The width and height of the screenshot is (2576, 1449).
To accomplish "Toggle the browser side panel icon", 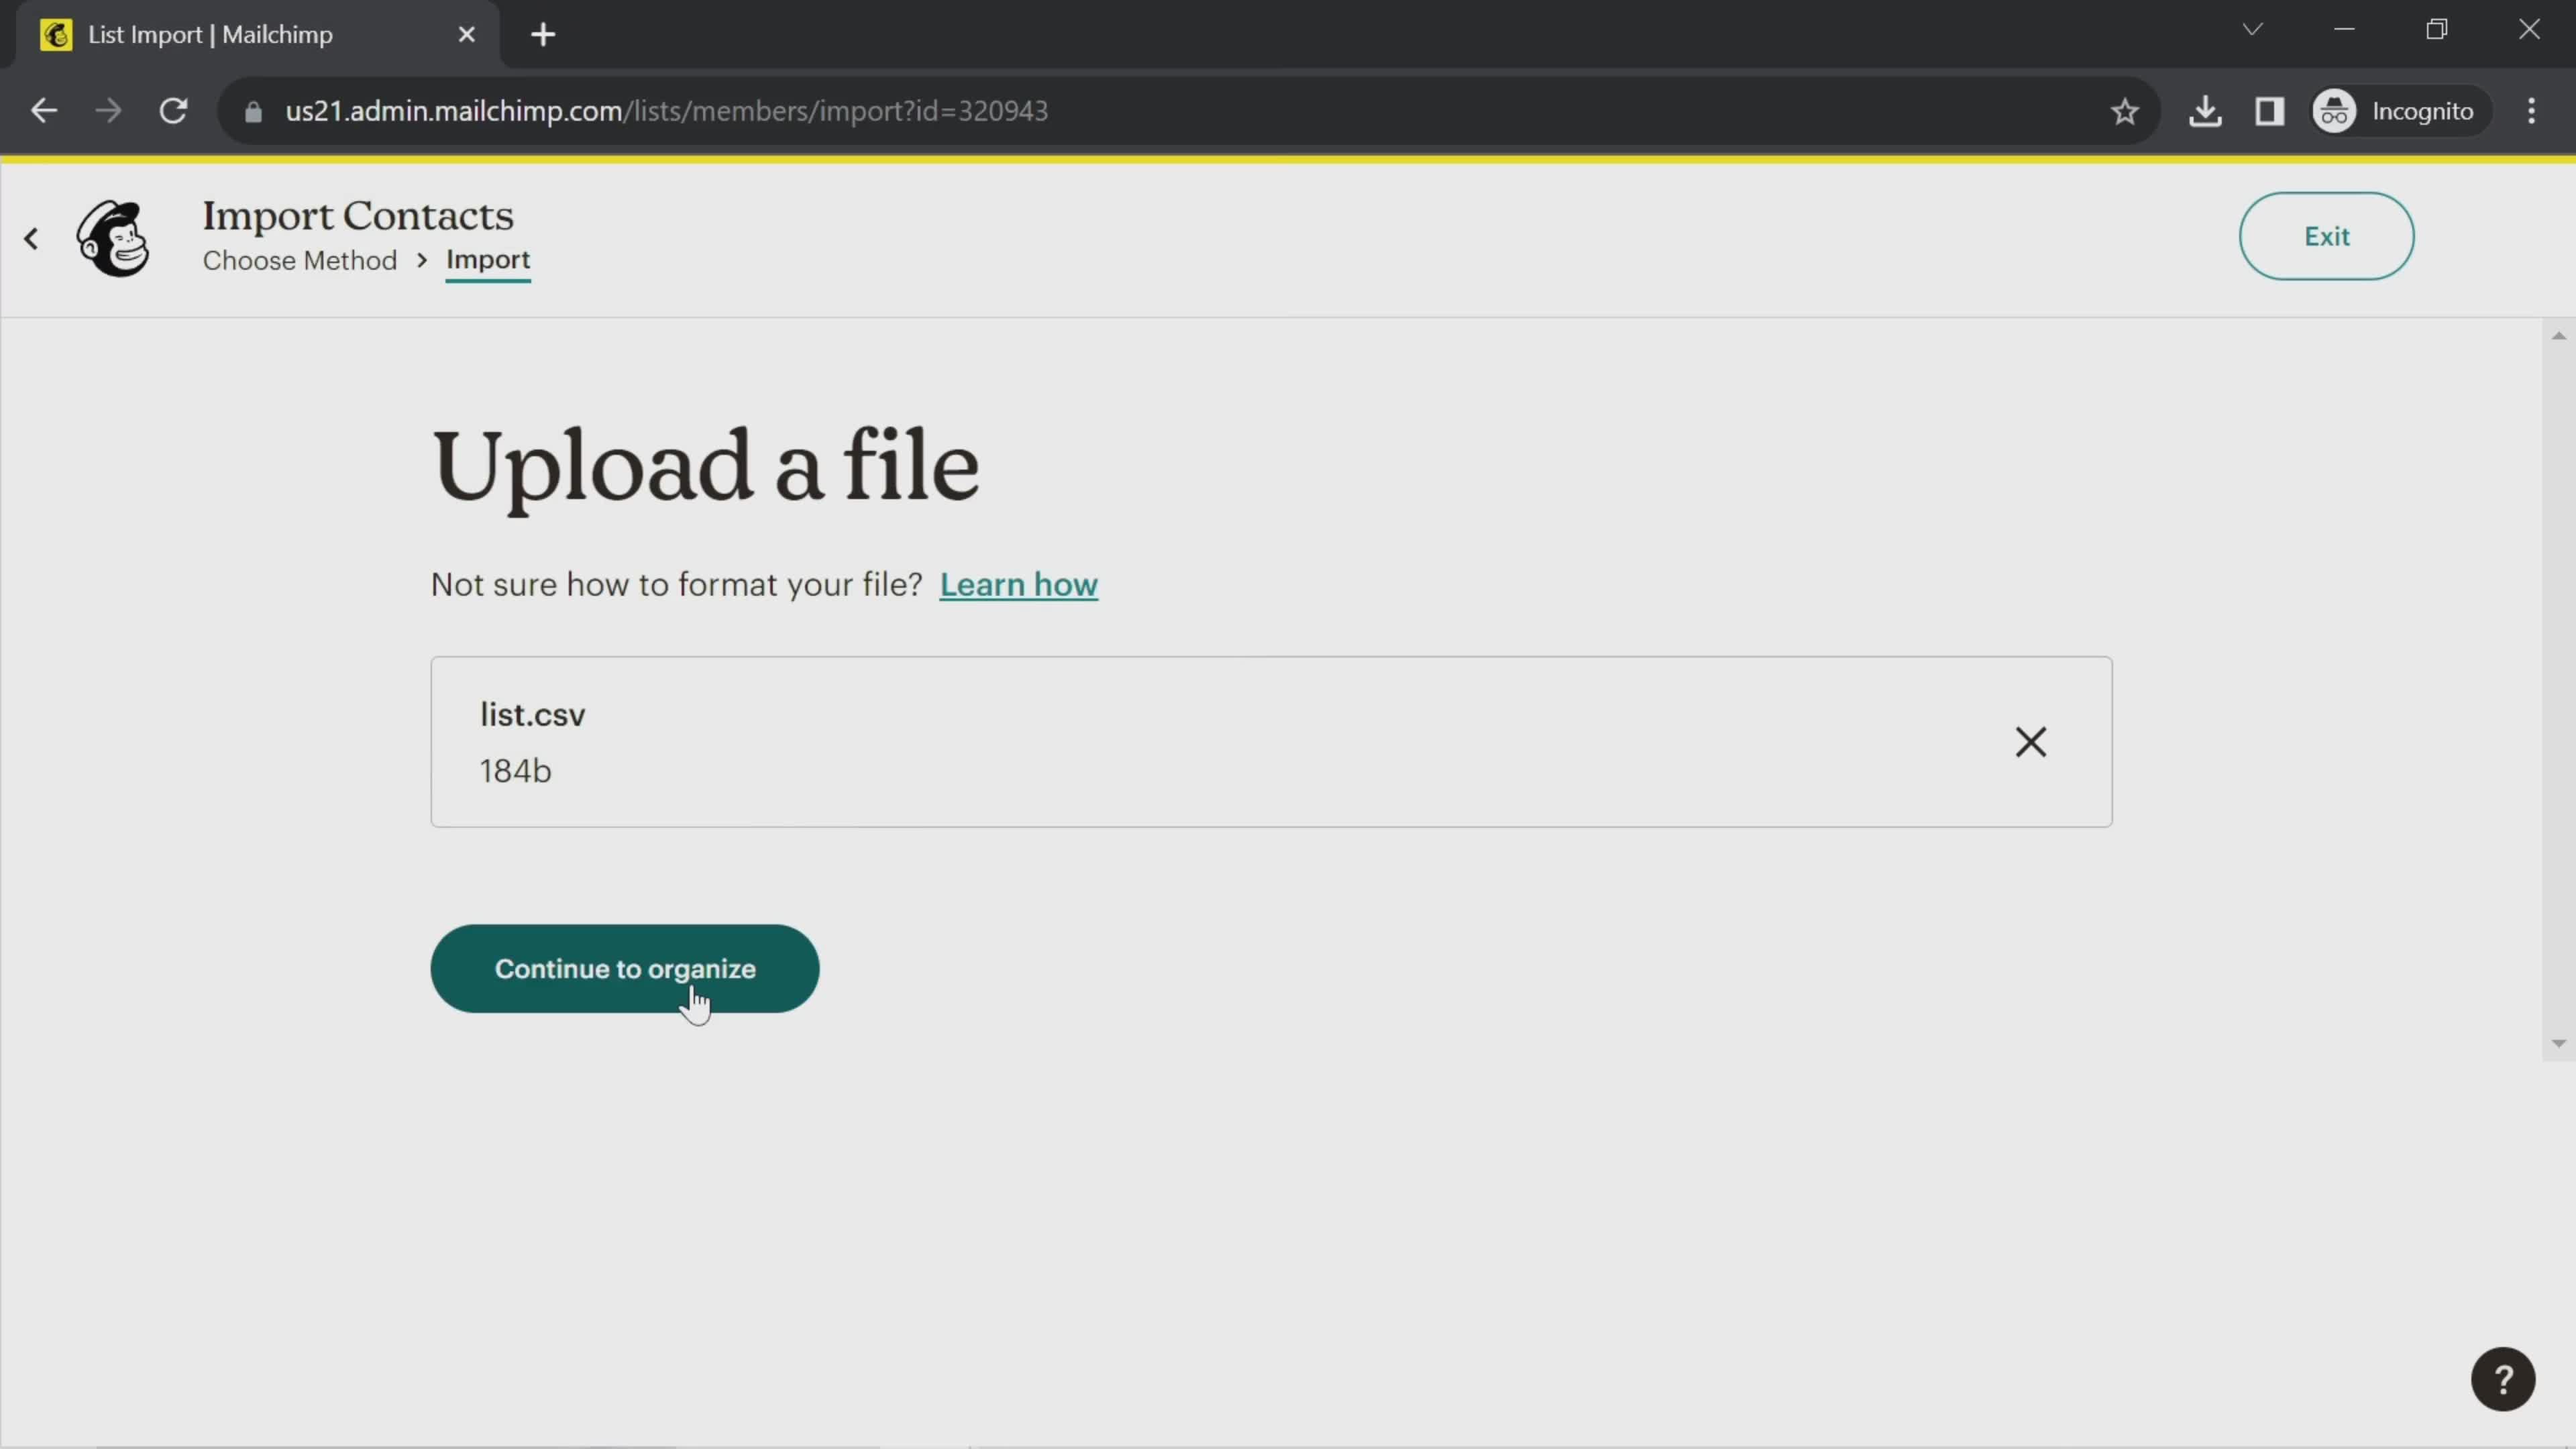I will tap(2269, 111).
